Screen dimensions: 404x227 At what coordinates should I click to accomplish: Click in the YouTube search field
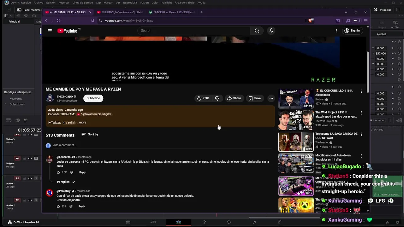(x=194, y=31)
